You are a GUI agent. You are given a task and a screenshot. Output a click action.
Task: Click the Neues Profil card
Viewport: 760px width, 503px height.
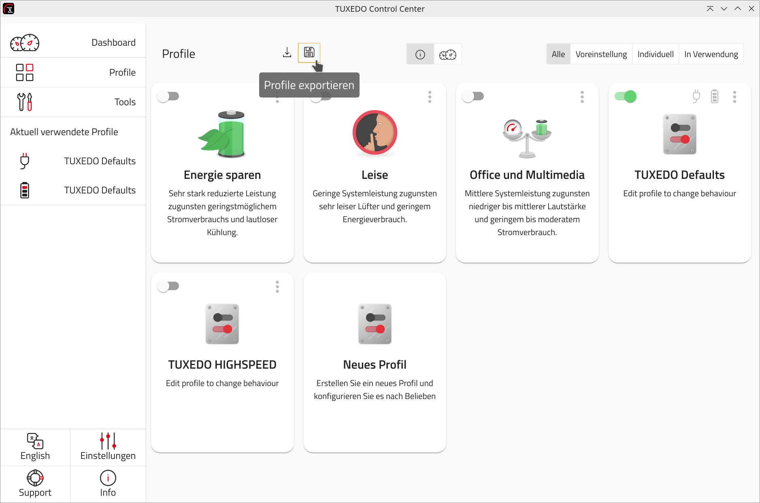pyautogui.click(x=375, y=362)
